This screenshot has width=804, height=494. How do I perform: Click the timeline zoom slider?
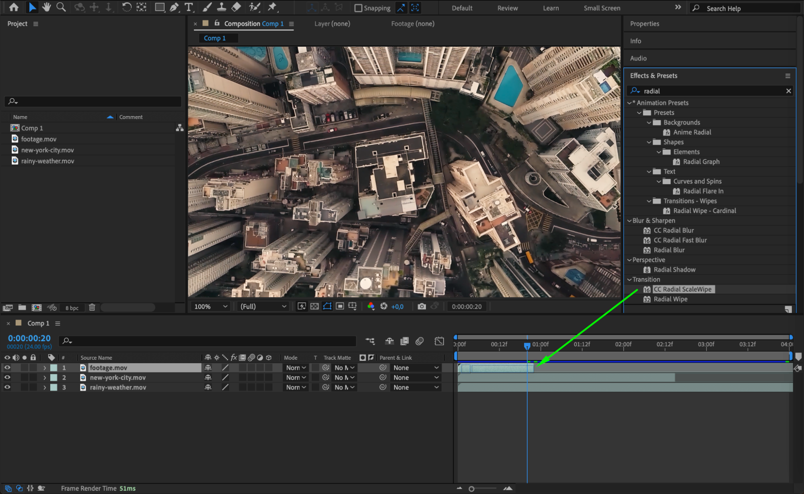[471, 489]
